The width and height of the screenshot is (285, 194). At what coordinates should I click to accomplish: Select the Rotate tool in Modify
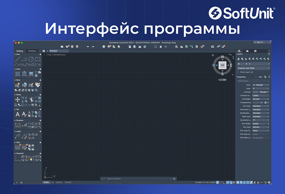(26, 98)
